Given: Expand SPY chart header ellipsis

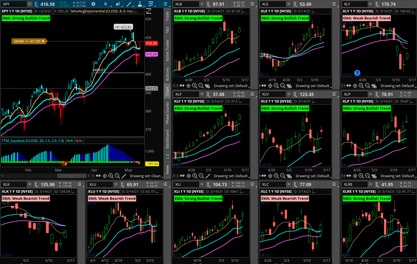Looking at the screenshot, I should click(135, 11).
